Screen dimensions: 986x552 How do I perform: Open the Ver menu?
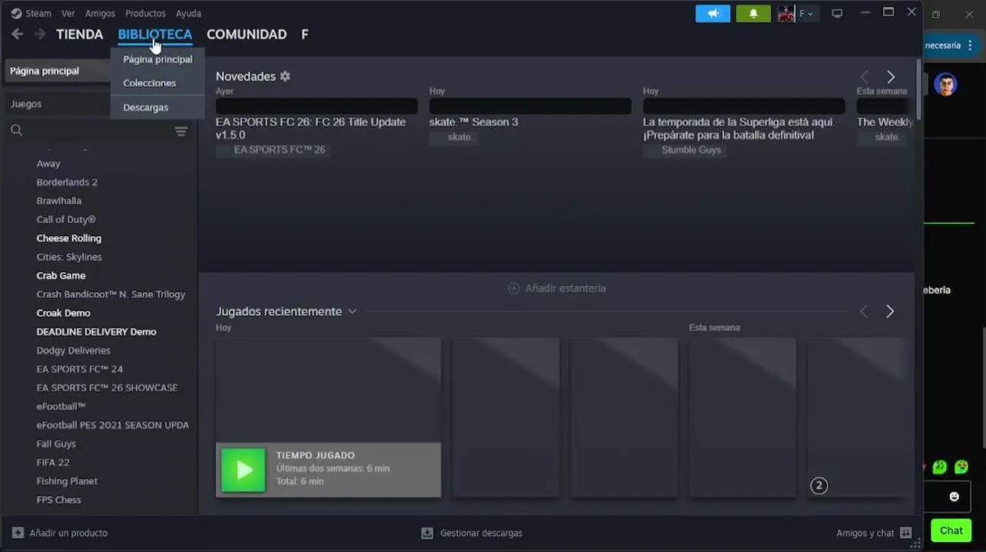68,13
